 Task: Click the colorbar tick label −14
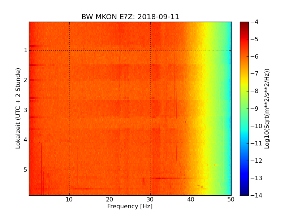(x=256, y=195)
